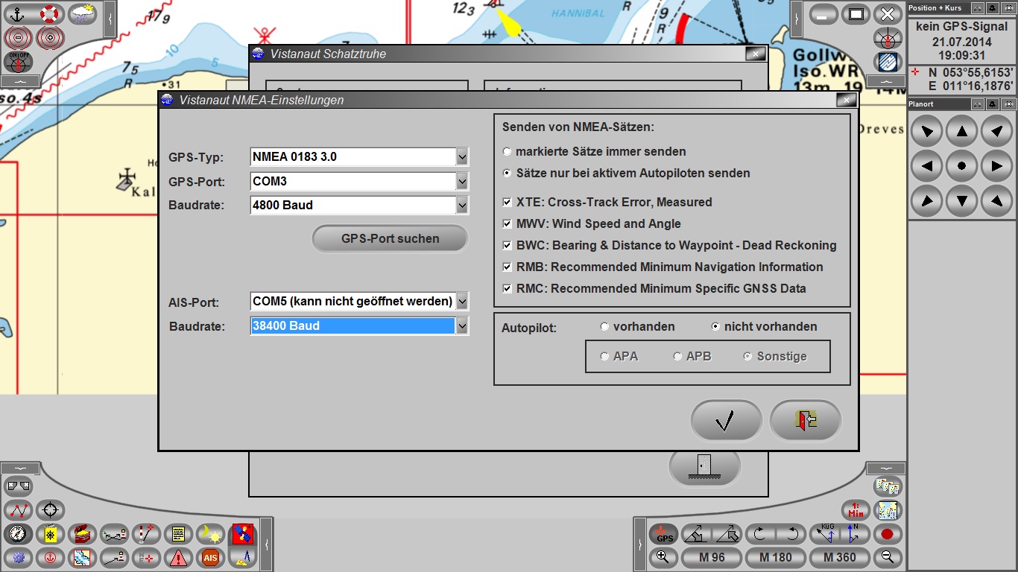This screenshot has height=572, width=1018.
Task: Uncheck RMB Recommended Minimum Navigation checkbox
Action: pyautogui.click(x=508, y=267)
